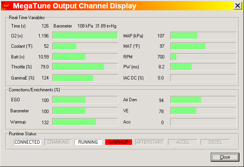Click the RPM value 700
The width and height of the screenshot is (244, 167).
coord(161,57)
